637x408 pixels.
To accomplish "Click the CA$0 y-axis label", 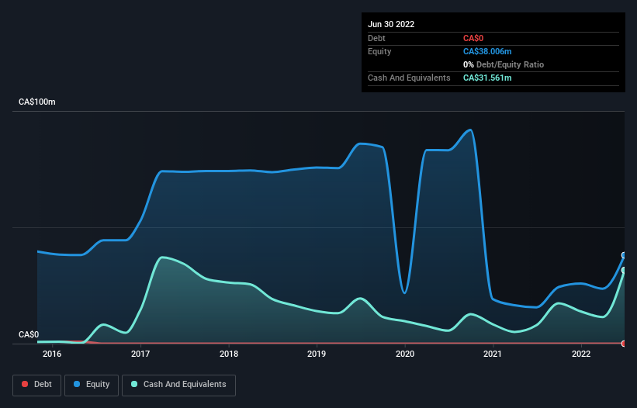I will (x=29, y=334).
